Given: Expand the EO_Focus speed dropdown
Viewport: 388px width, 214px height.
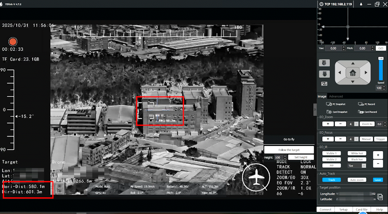Looking at the screenshot, I should click(353, 139).
